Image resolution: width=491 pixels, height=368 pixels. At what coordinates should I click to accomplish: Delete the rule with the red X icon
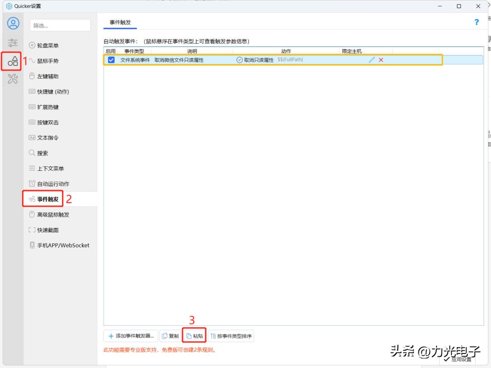point(381,60)
